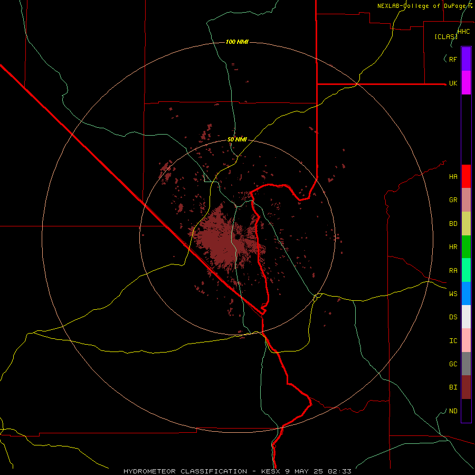Click the 100 NMI range ring label
The image size is (475, 475).
(237, 42)
